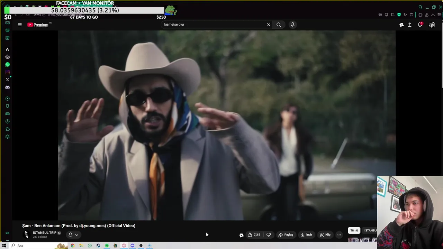Image resolution: width=443 pixels, height=249 pixels.
Task: Open the pinboards icon in Opera sidebar
Action: [7, 106]
